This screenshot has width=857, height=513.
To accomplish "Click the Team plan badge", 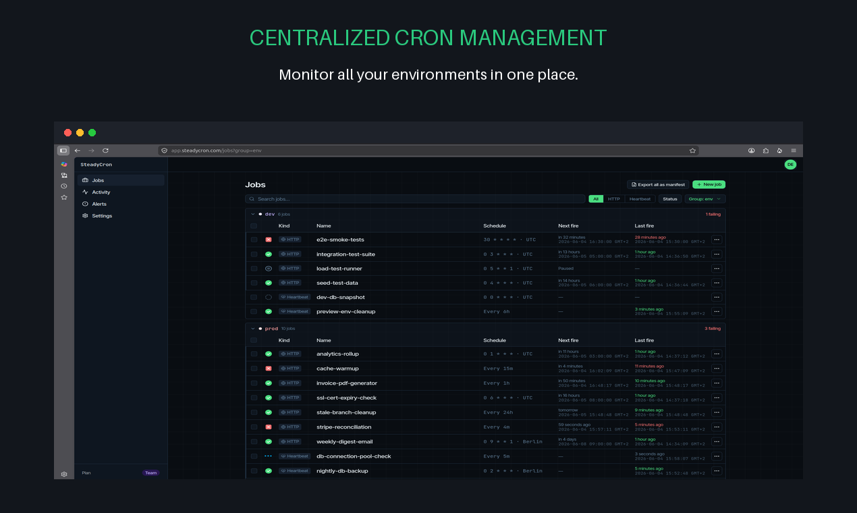I will point(150,473).
